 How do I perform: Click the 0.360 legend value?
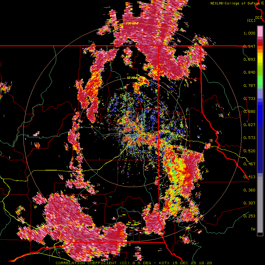(x=249, y=190)
